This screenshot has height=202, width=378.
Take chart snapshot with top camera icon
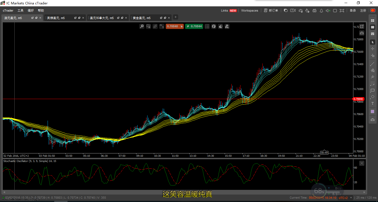362,33
